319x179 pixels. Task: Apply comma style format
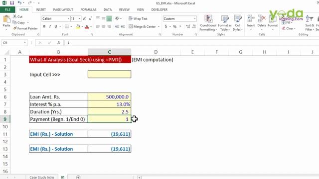(x=180, y=26)
